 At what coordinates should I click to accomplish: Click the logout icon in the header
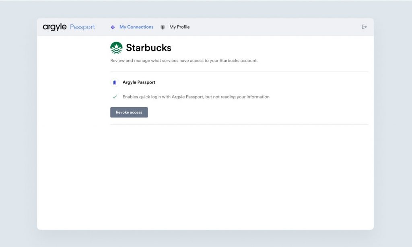(364, 27)
